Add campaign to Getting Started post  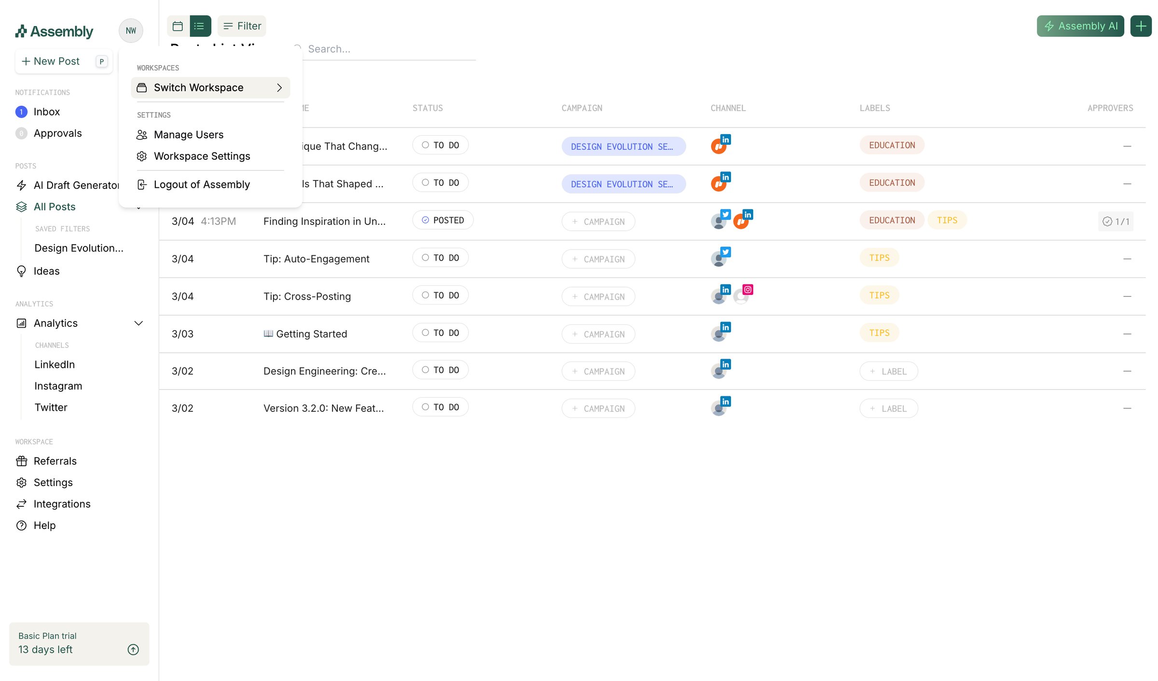(598, 334)
